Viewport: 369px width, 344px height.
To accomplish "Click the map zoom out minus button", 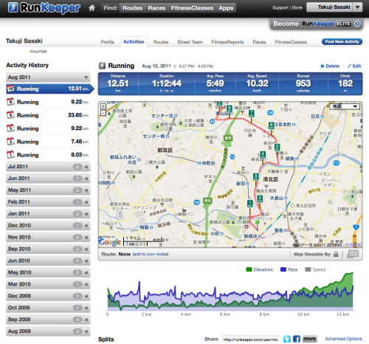I will (x=103, y=113).
